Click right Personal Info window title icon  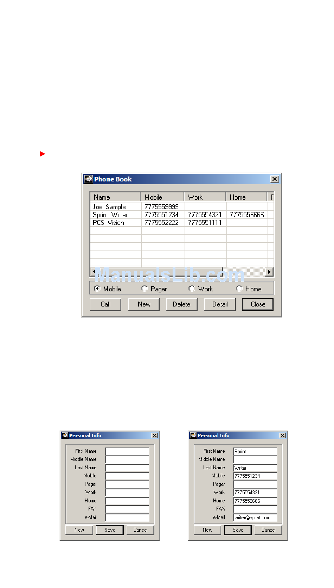pyautogui.click(x=193, y=435)
